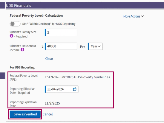
Task: Click the Patient Declined for UDS Reporting label
Action: [x=49, y=24]
